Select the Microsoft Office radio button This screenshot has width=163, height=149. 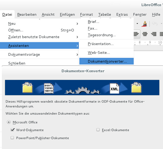[9, 122]
